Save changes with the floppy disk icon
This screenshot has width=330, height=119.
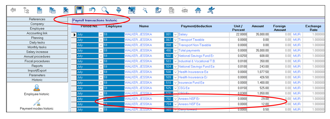coord(79,10)
